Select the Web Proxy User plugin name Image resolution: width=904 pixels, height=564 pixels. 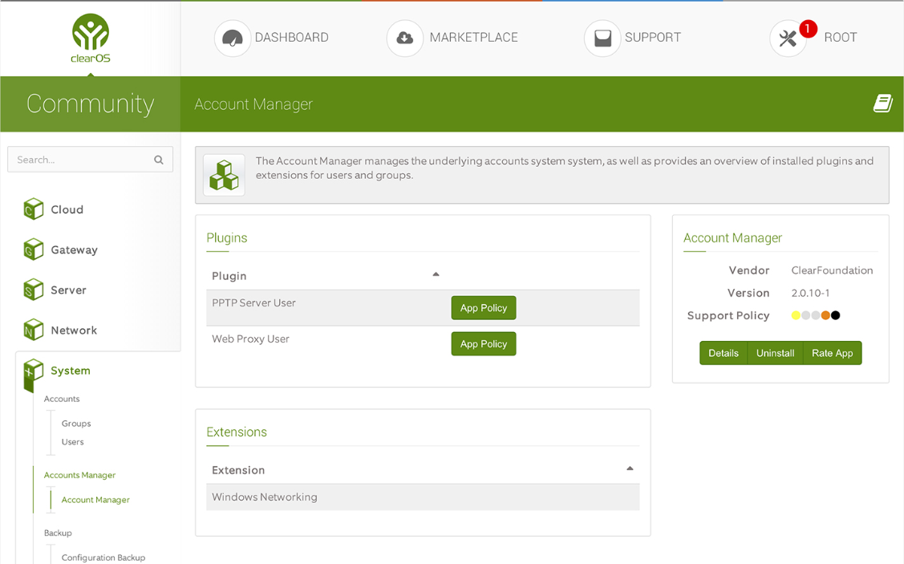tap(251, 339)
